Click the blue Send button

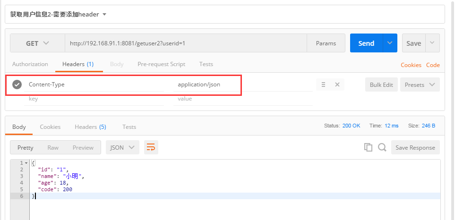coord(367,43)
